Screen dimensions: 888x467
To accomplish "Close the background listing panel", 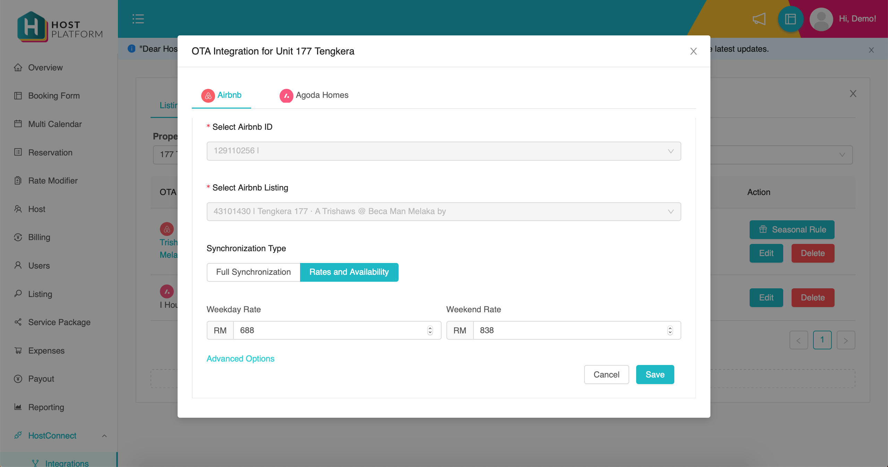I will (x=853, y=94).
